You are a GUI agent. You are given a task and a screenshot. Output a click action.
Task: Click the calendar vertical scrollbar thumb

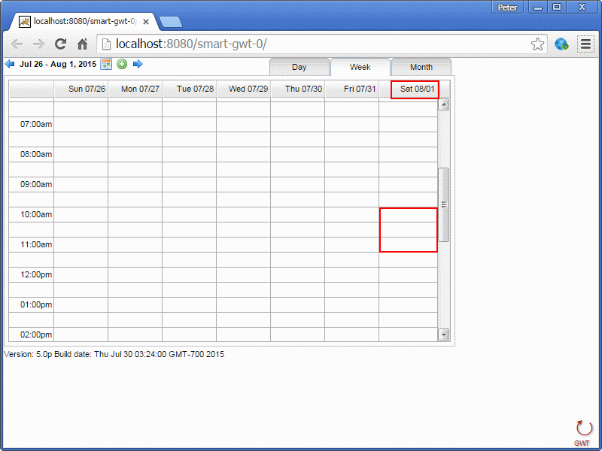[x=444, y=204]
